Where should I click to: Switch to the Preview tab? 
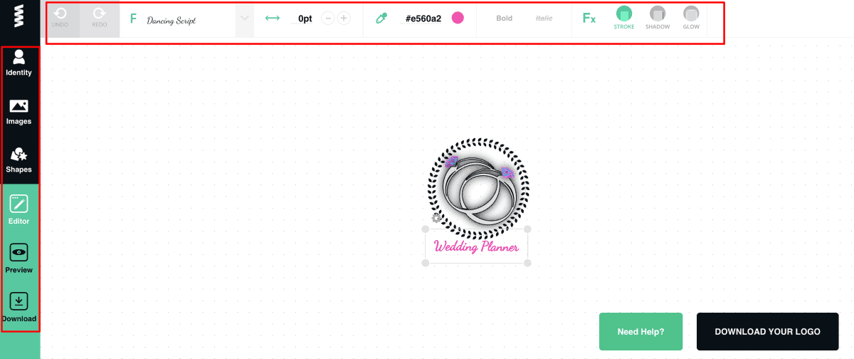[x=19, y=259]
